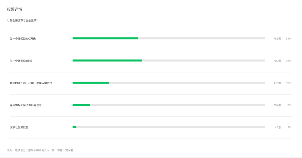Click the green bar for 生一个娃奖励100万元
This screenshot has width=302, height=158.
click(105, 38)
